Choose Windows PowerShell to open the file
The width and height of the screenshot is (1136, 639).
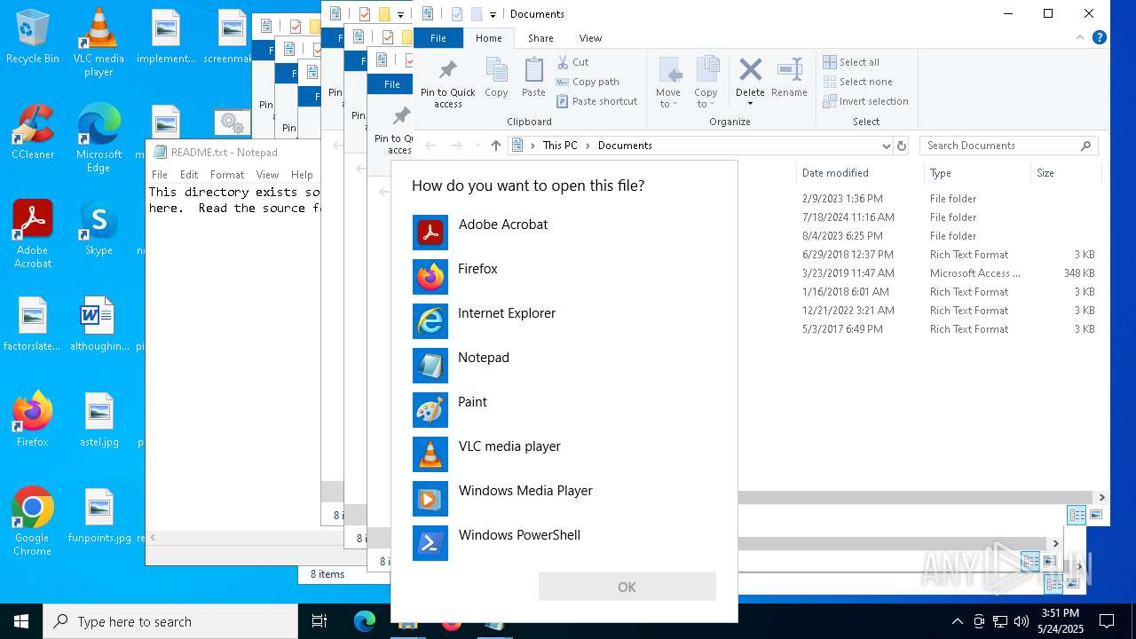(x=564, y=542)
